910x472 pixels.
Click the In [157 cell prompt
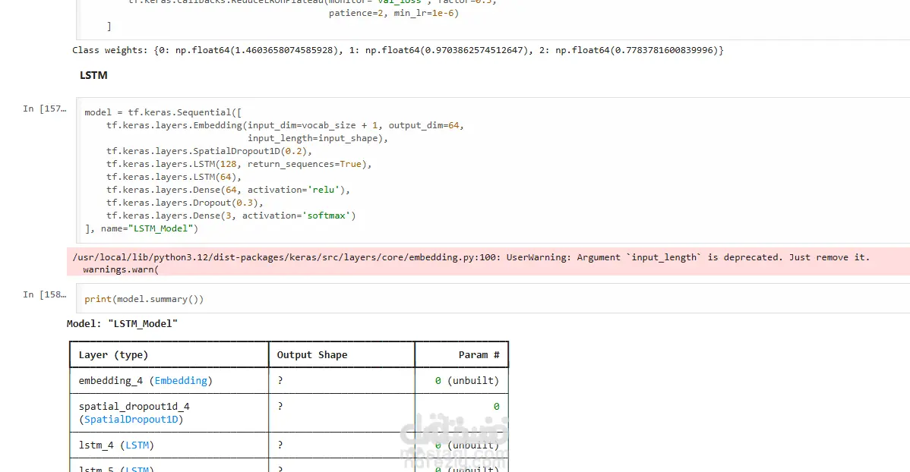45,109
